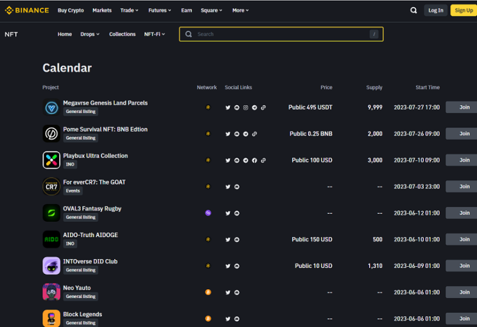Open the Earn menu item

[186, 10]
